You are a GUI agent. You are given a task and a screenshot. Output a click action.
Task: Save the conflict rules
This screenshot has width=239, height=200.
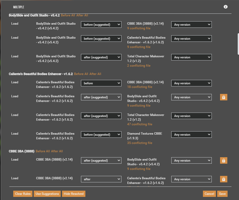click(222, 194)
